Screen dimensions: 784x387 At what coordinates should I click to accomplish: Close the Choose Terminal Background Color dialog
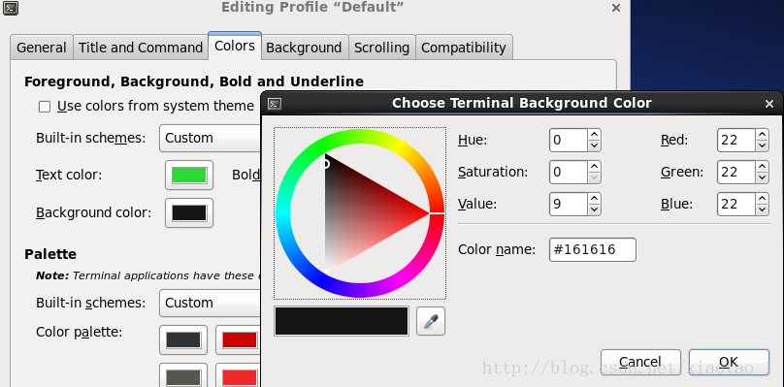[769, 104]
